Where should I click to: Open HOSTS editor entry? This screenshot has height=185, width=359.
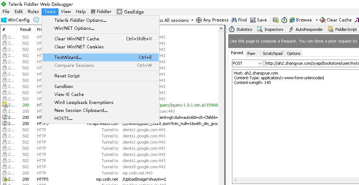coord(100,118)
